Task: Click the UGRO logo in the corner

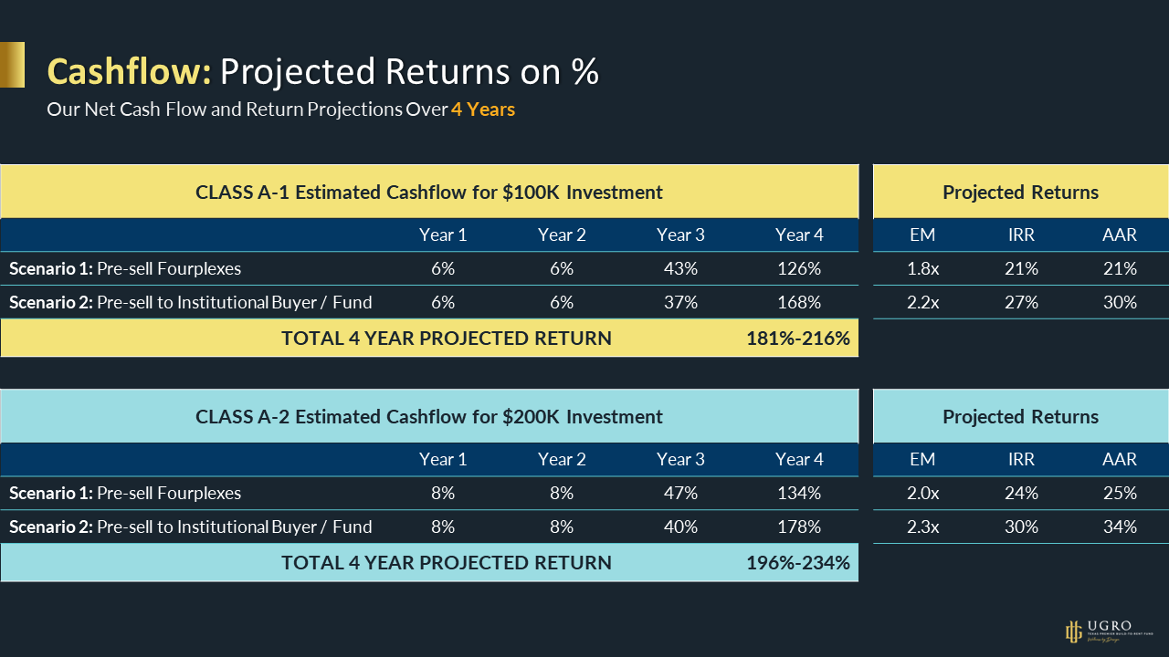Action: (x=1106, y=631)
